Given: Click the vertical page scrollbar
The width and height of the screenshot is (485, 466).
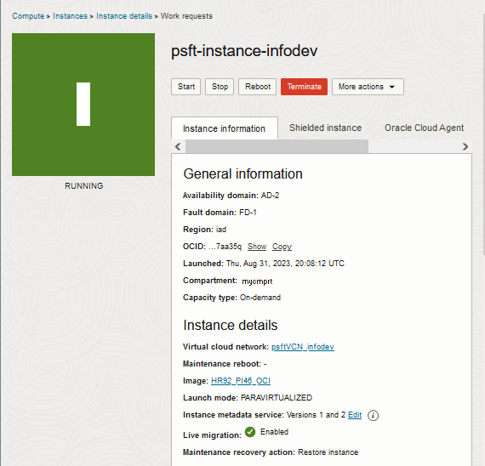Looking at the screenshot, I should tap(483, 134).
